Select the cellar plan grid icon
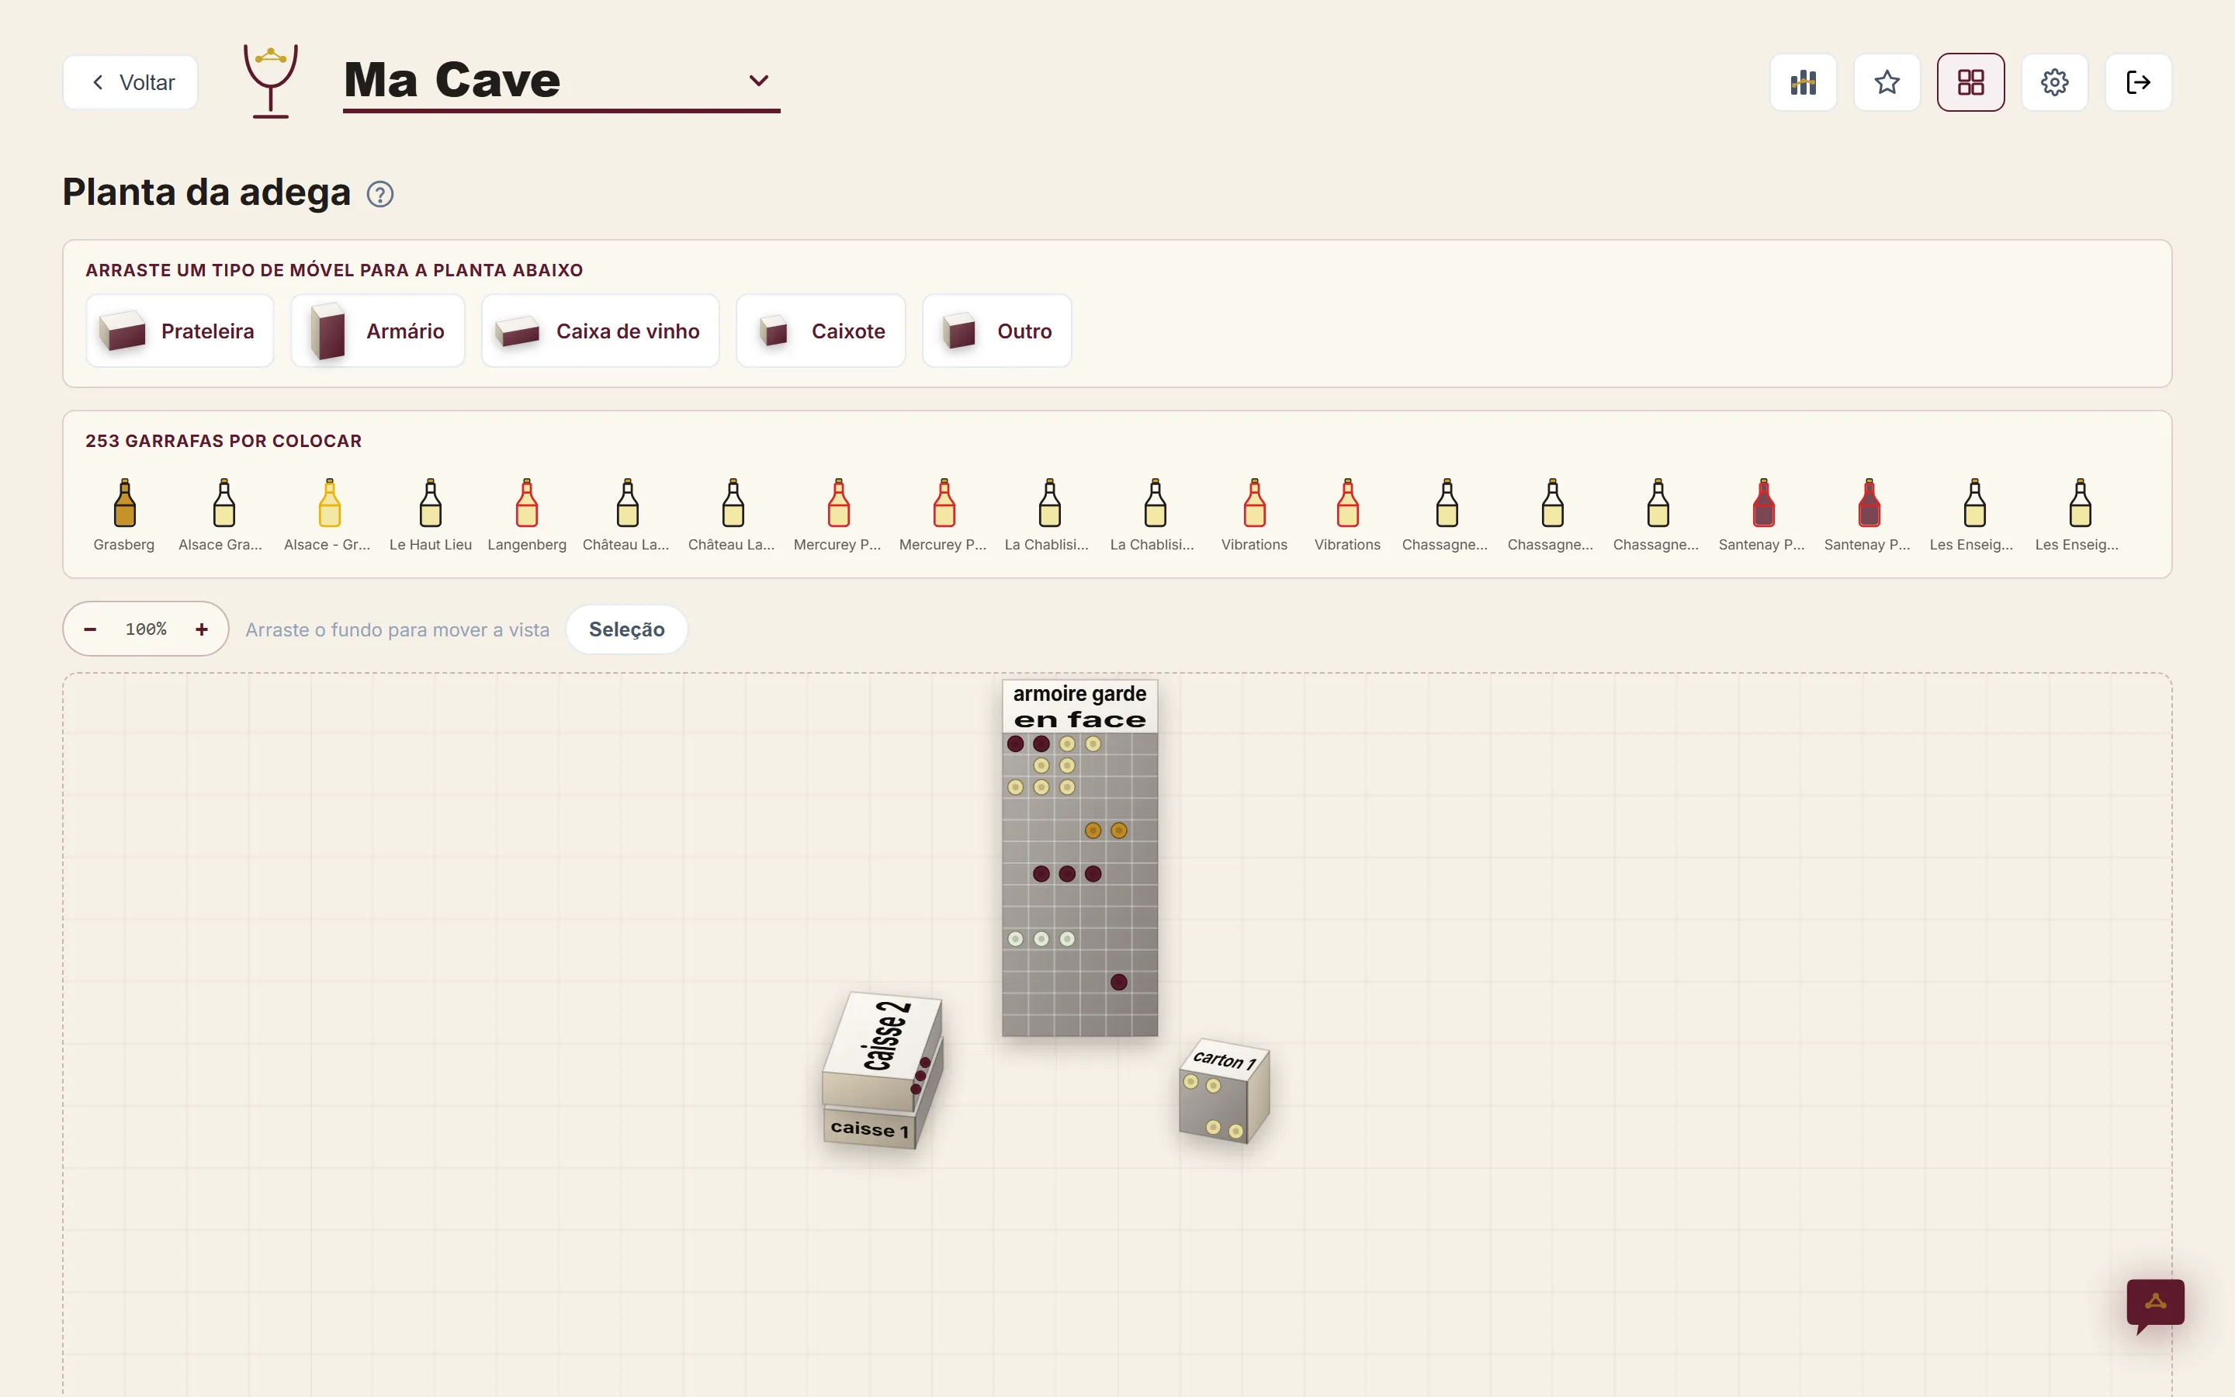 click(1971, 82)
